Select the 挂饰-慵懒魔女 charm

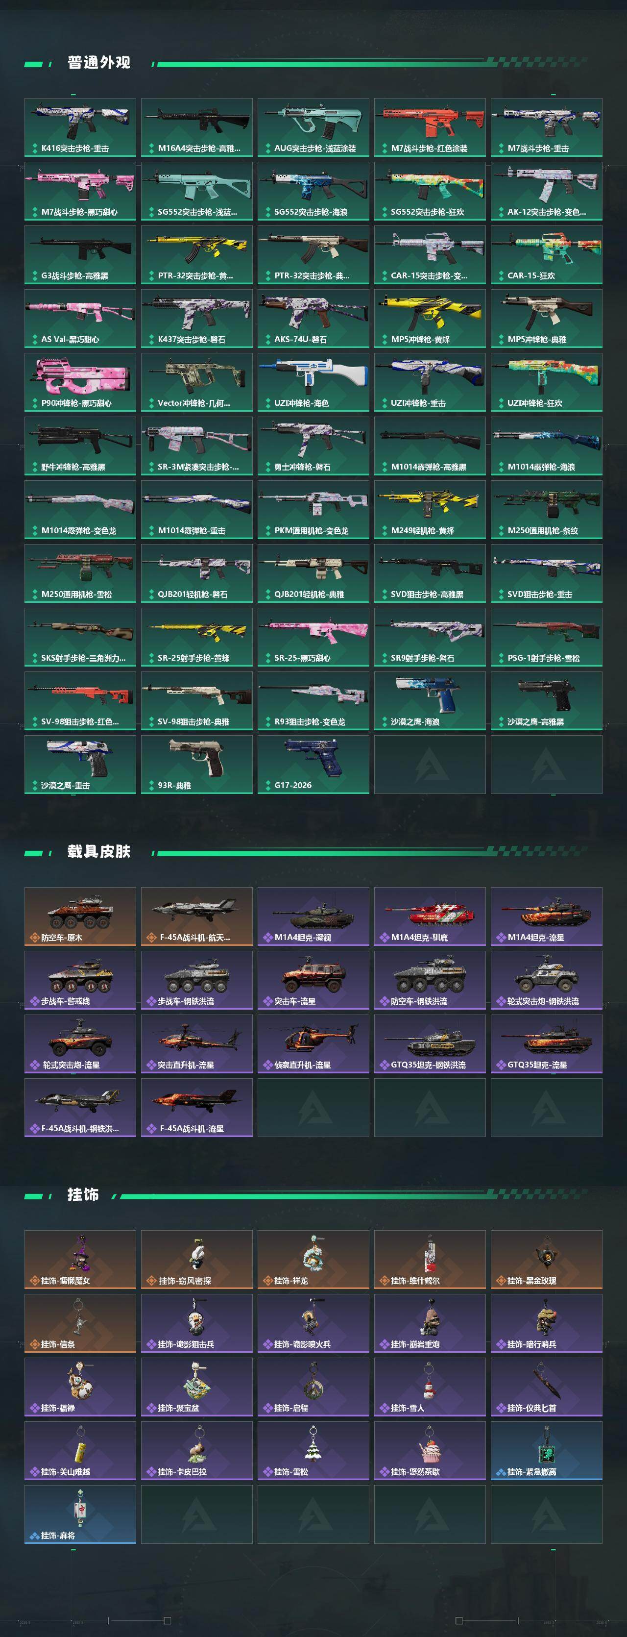[x=80, y=1260]
